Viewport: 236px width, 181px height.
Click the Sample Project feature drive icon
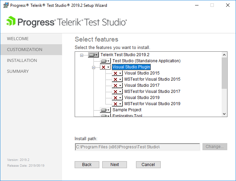(104, 110)
